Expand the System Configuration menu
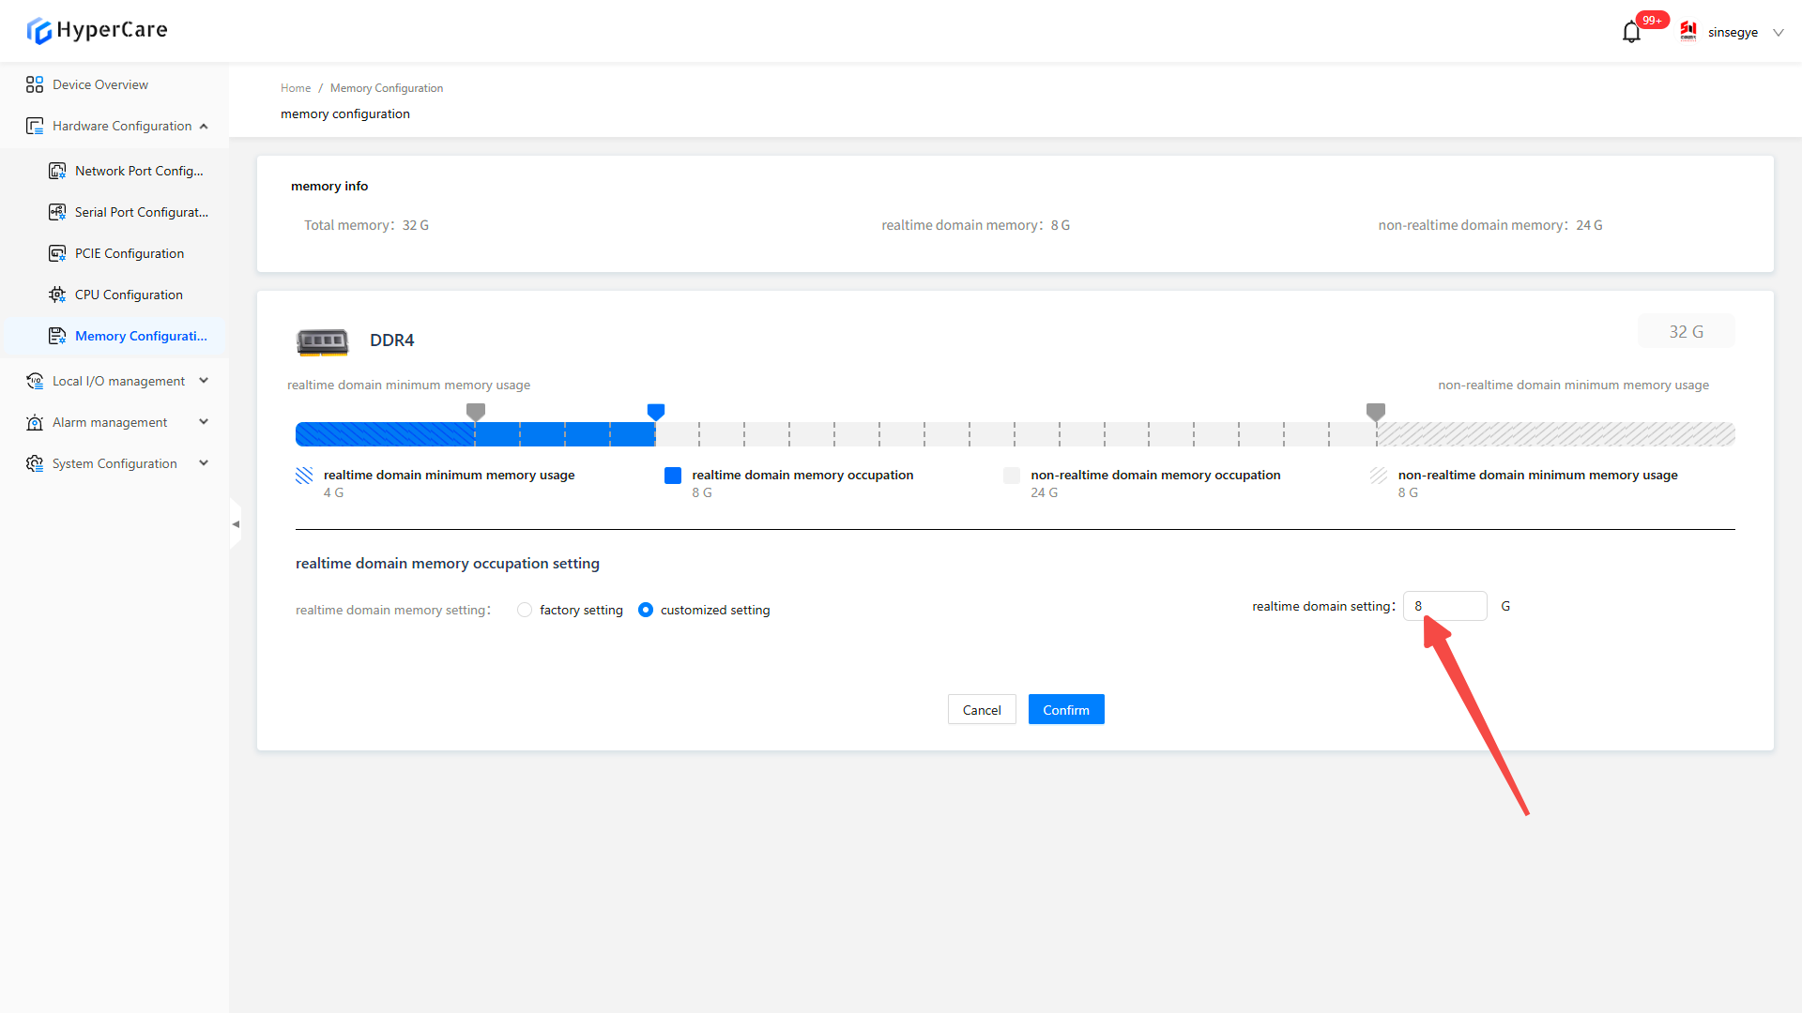The height and width of the screenshot is (1013, 1802). [x=204, y=463]
